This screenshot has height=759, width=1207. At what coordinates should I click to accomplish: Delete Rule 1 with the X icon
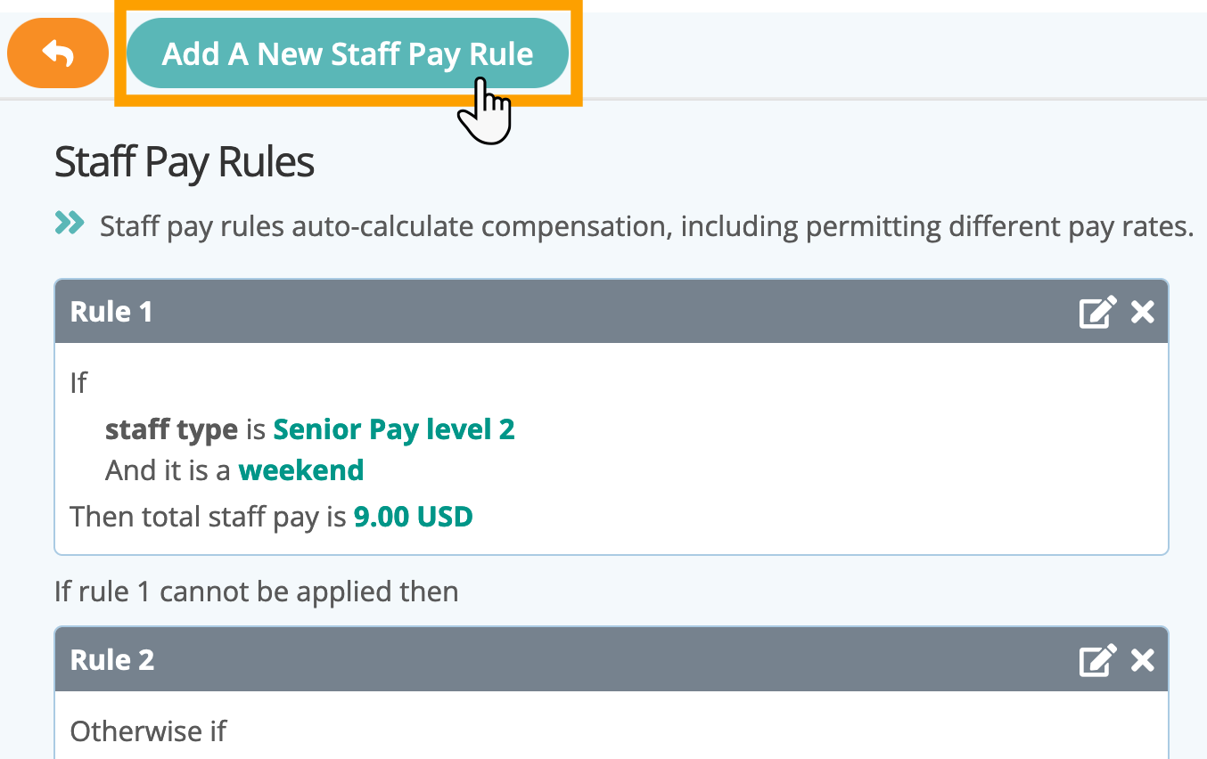tap(1142, 312)
